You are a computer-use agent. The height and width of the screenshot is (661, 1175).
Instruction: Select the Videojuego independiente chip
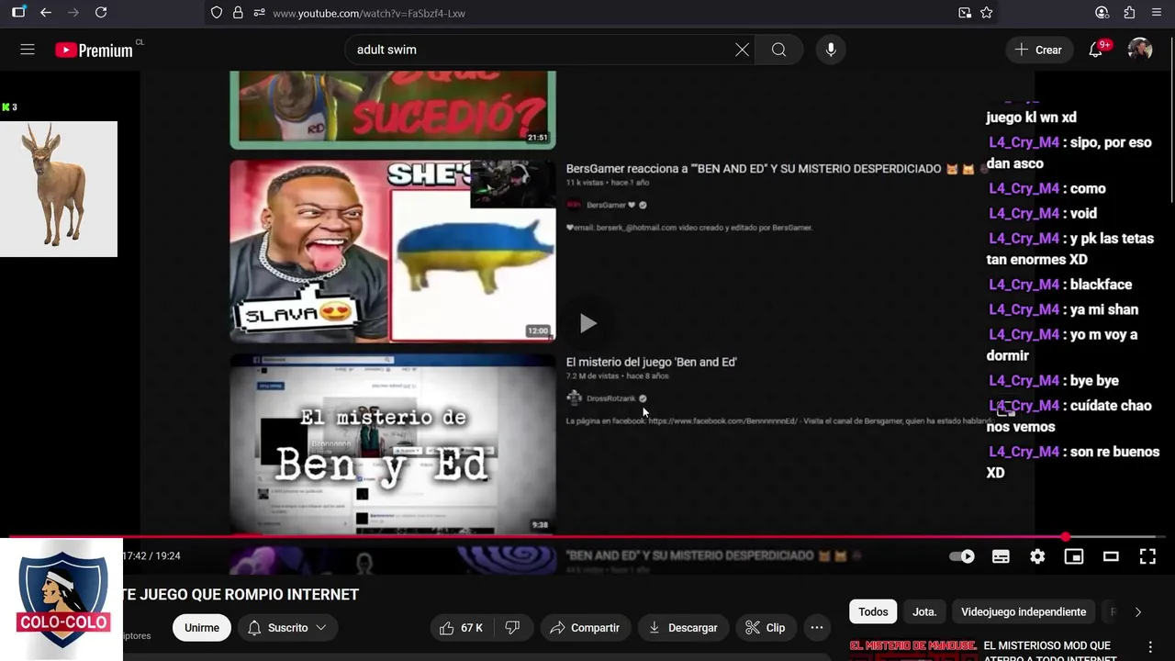click(1024, 611)
